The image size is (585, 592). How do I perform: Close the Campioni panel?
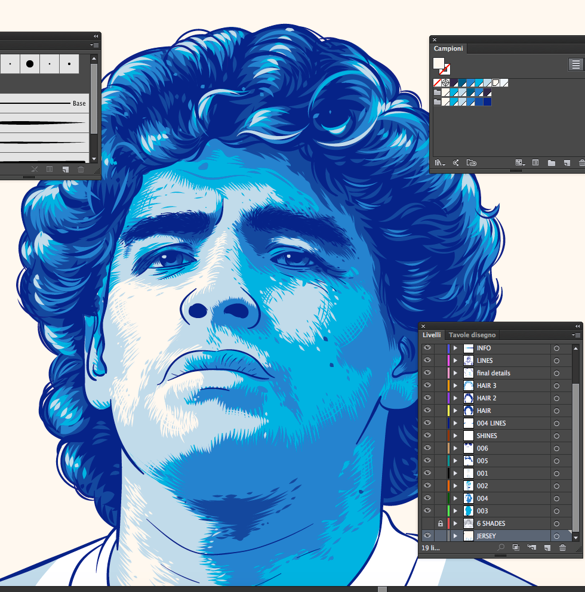pyautogui.click(x=435, y=39)
